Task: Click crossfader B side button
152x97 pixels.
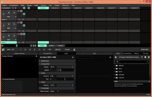Action: [x=31, y=46]
